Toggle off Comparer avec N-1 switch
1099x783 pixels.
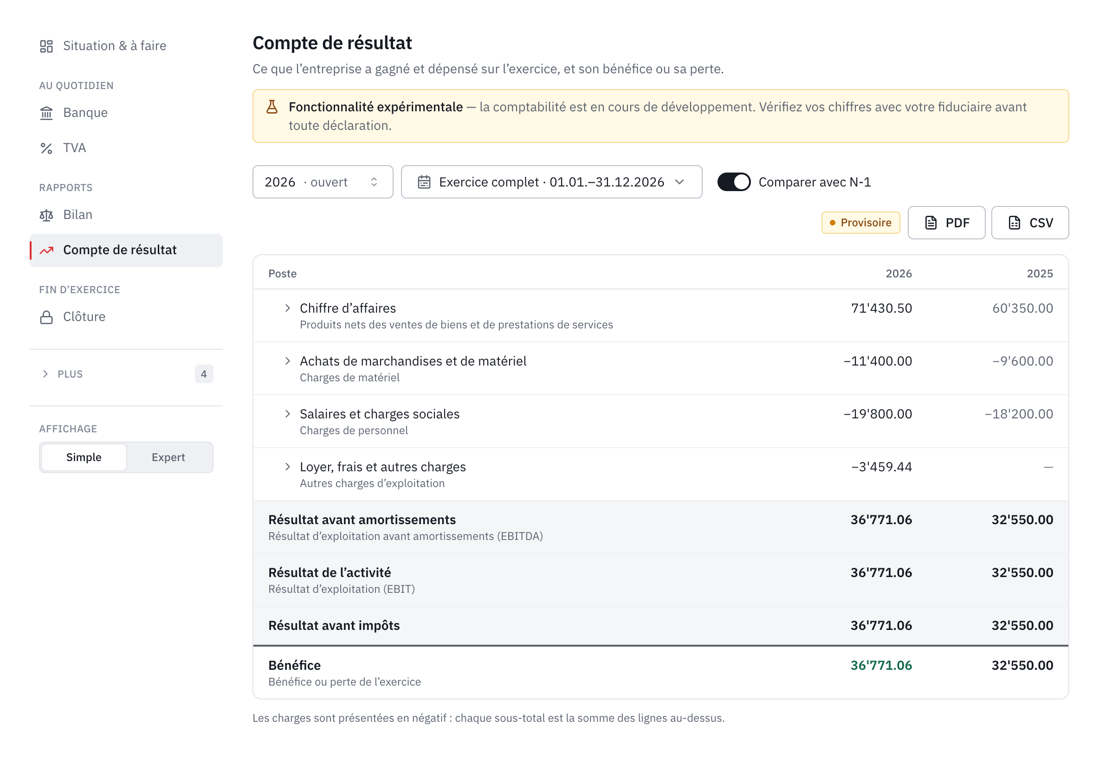(x=734, y=182)
